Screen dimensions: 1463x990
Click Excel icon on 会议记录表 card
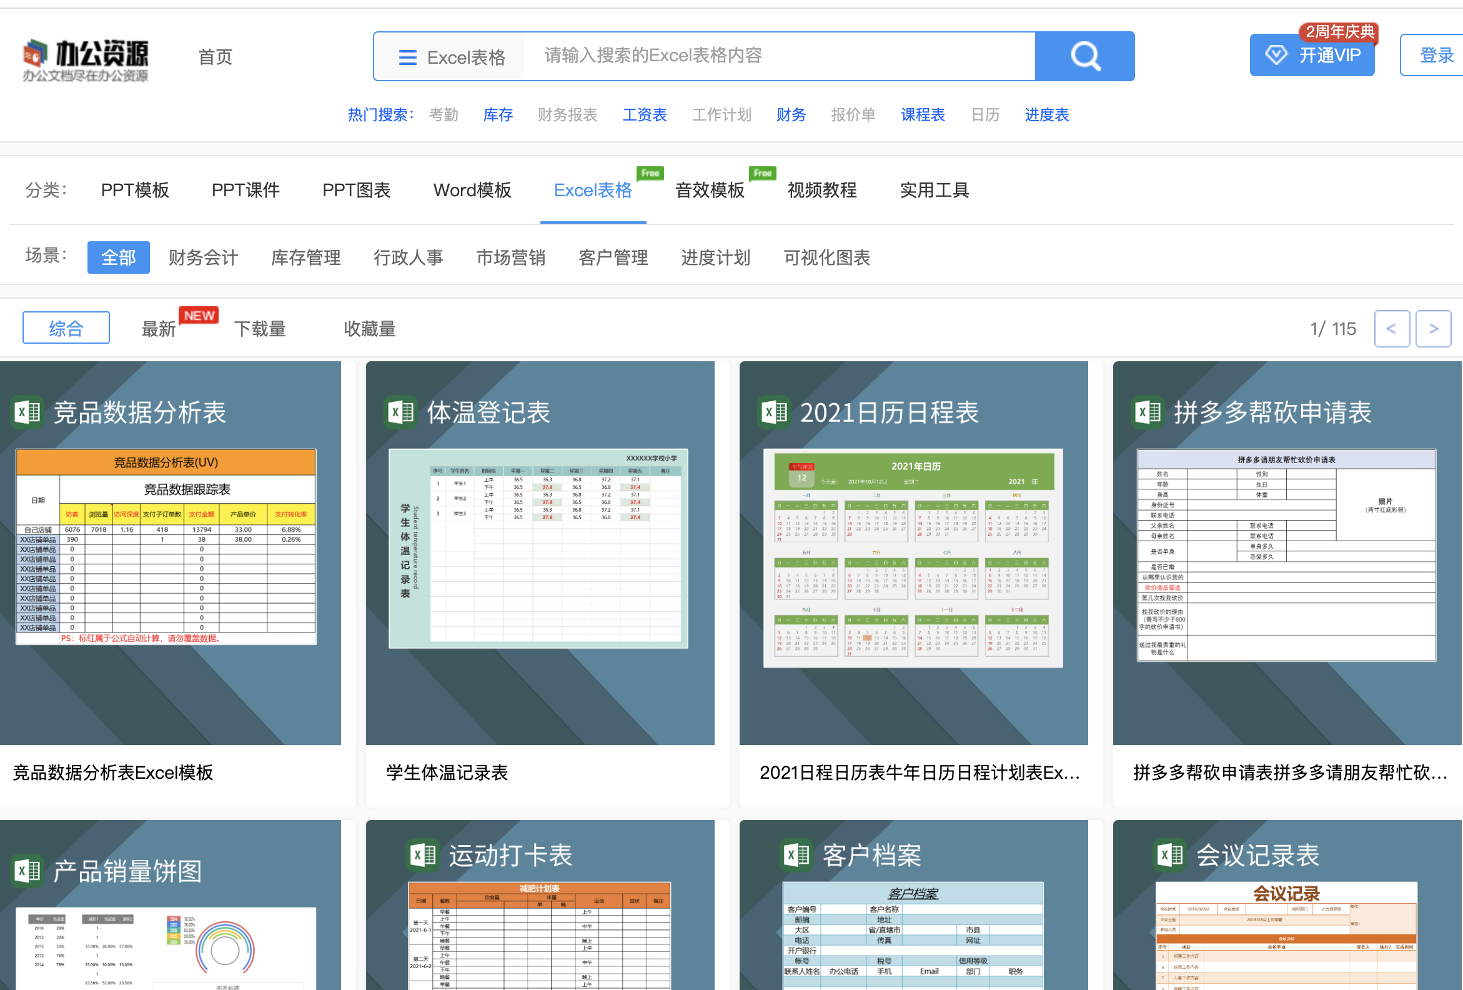click(1169, 855)
